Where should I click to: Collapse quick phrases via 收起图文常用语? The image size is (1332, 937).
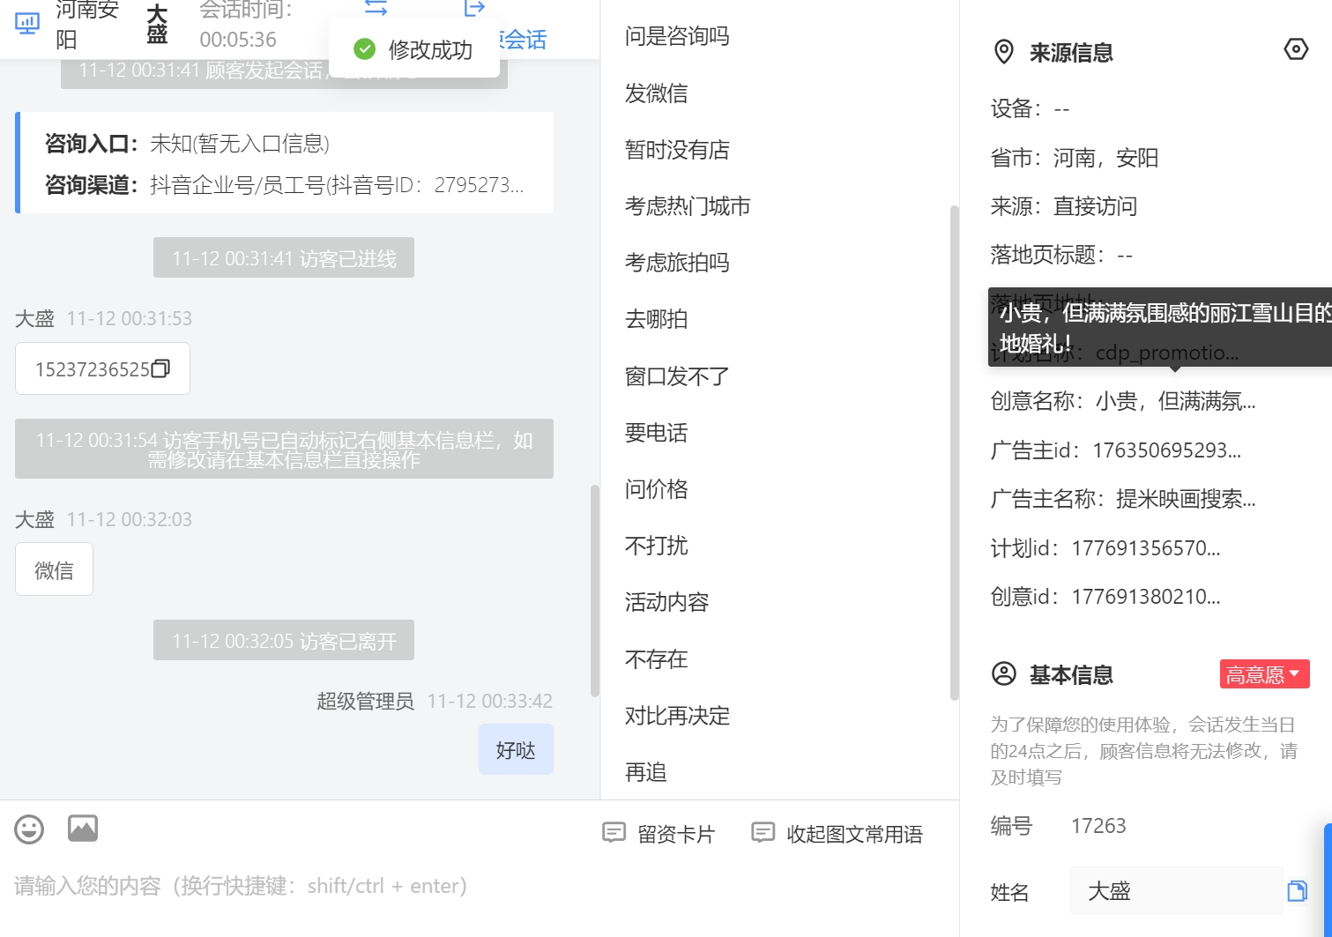(x=837, y=833)
